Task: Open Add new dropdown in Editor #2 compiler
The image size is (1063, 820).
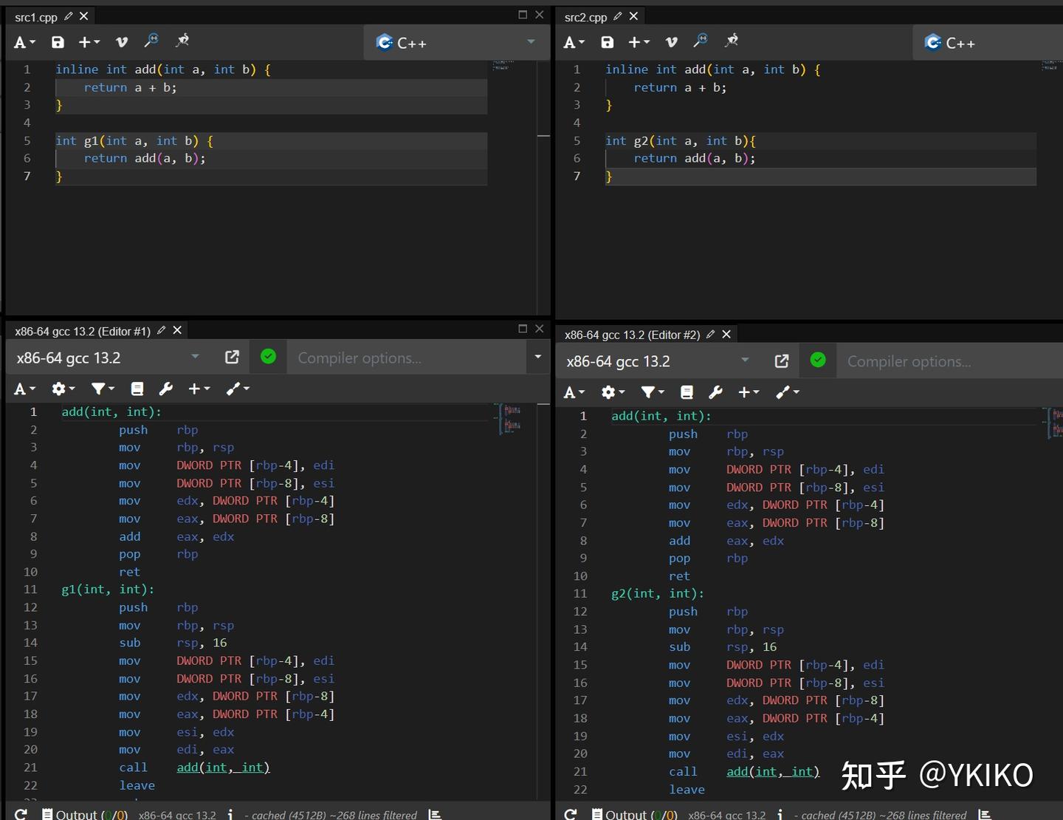Action: [749, 392]
